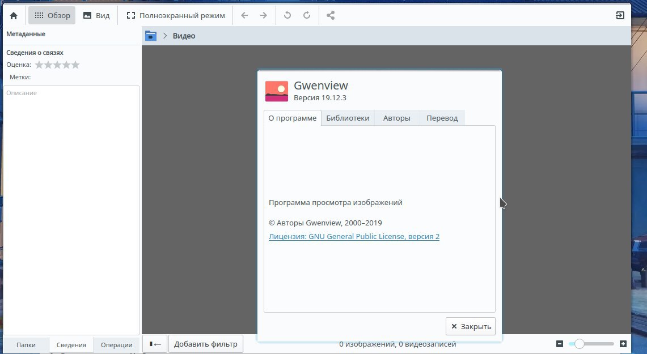Switch to Обзор browse mode
This screenshot has height=354, width=647.
pos(52,16)
